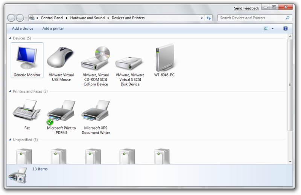Select the CD-ROM SCSI CdRom Device icon
This screenshot has width=301, height=195.
pyautogui.click(x=96, y=58)
